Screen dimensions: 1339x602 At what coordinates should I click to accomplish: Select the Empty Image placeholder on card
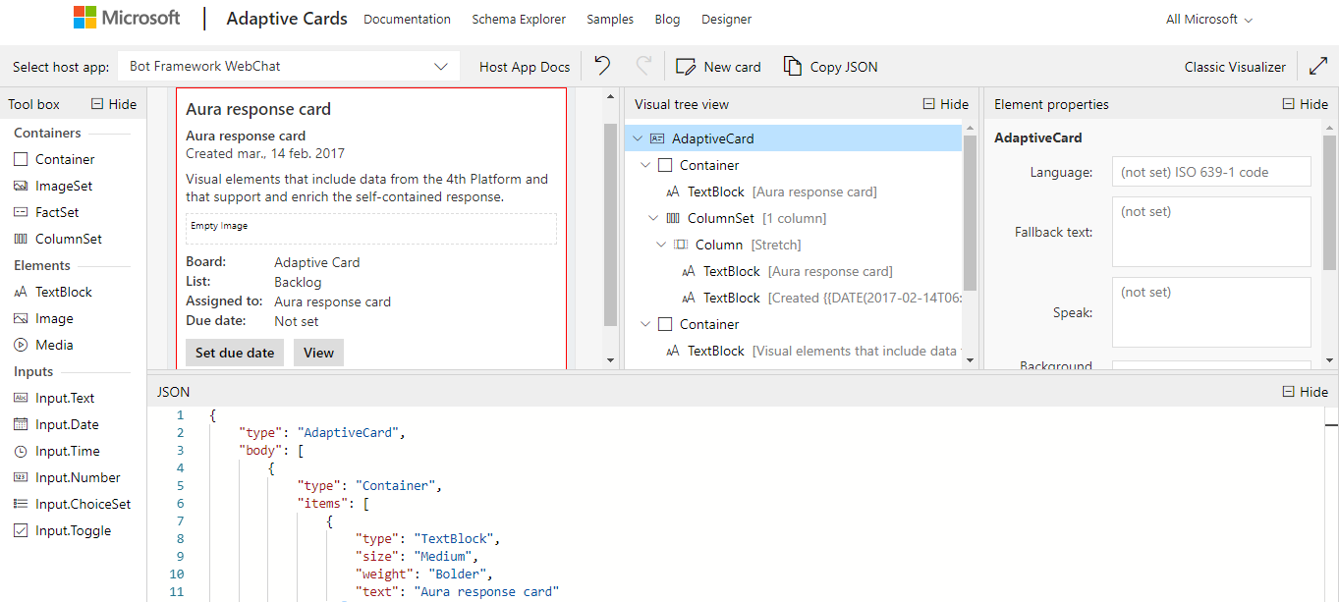pyautogui.click(x=371, y=229)
